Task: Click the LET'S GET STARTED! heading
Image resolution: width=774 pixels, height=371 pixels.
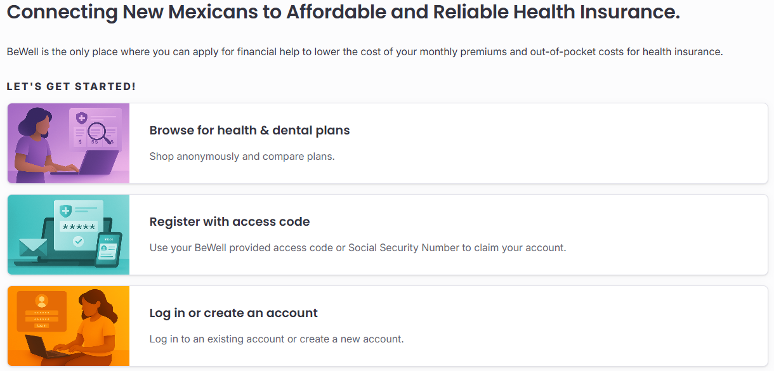Action: coord(71,86)
